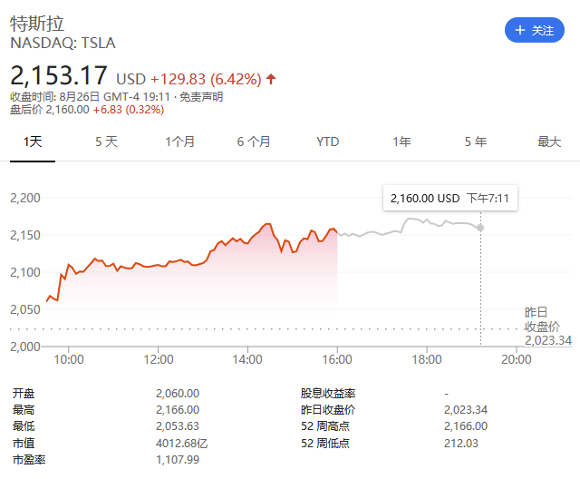This screenshot has width=580, height=479.
Task: Click the red up-arrow price indicator
Action: [271, 77]
